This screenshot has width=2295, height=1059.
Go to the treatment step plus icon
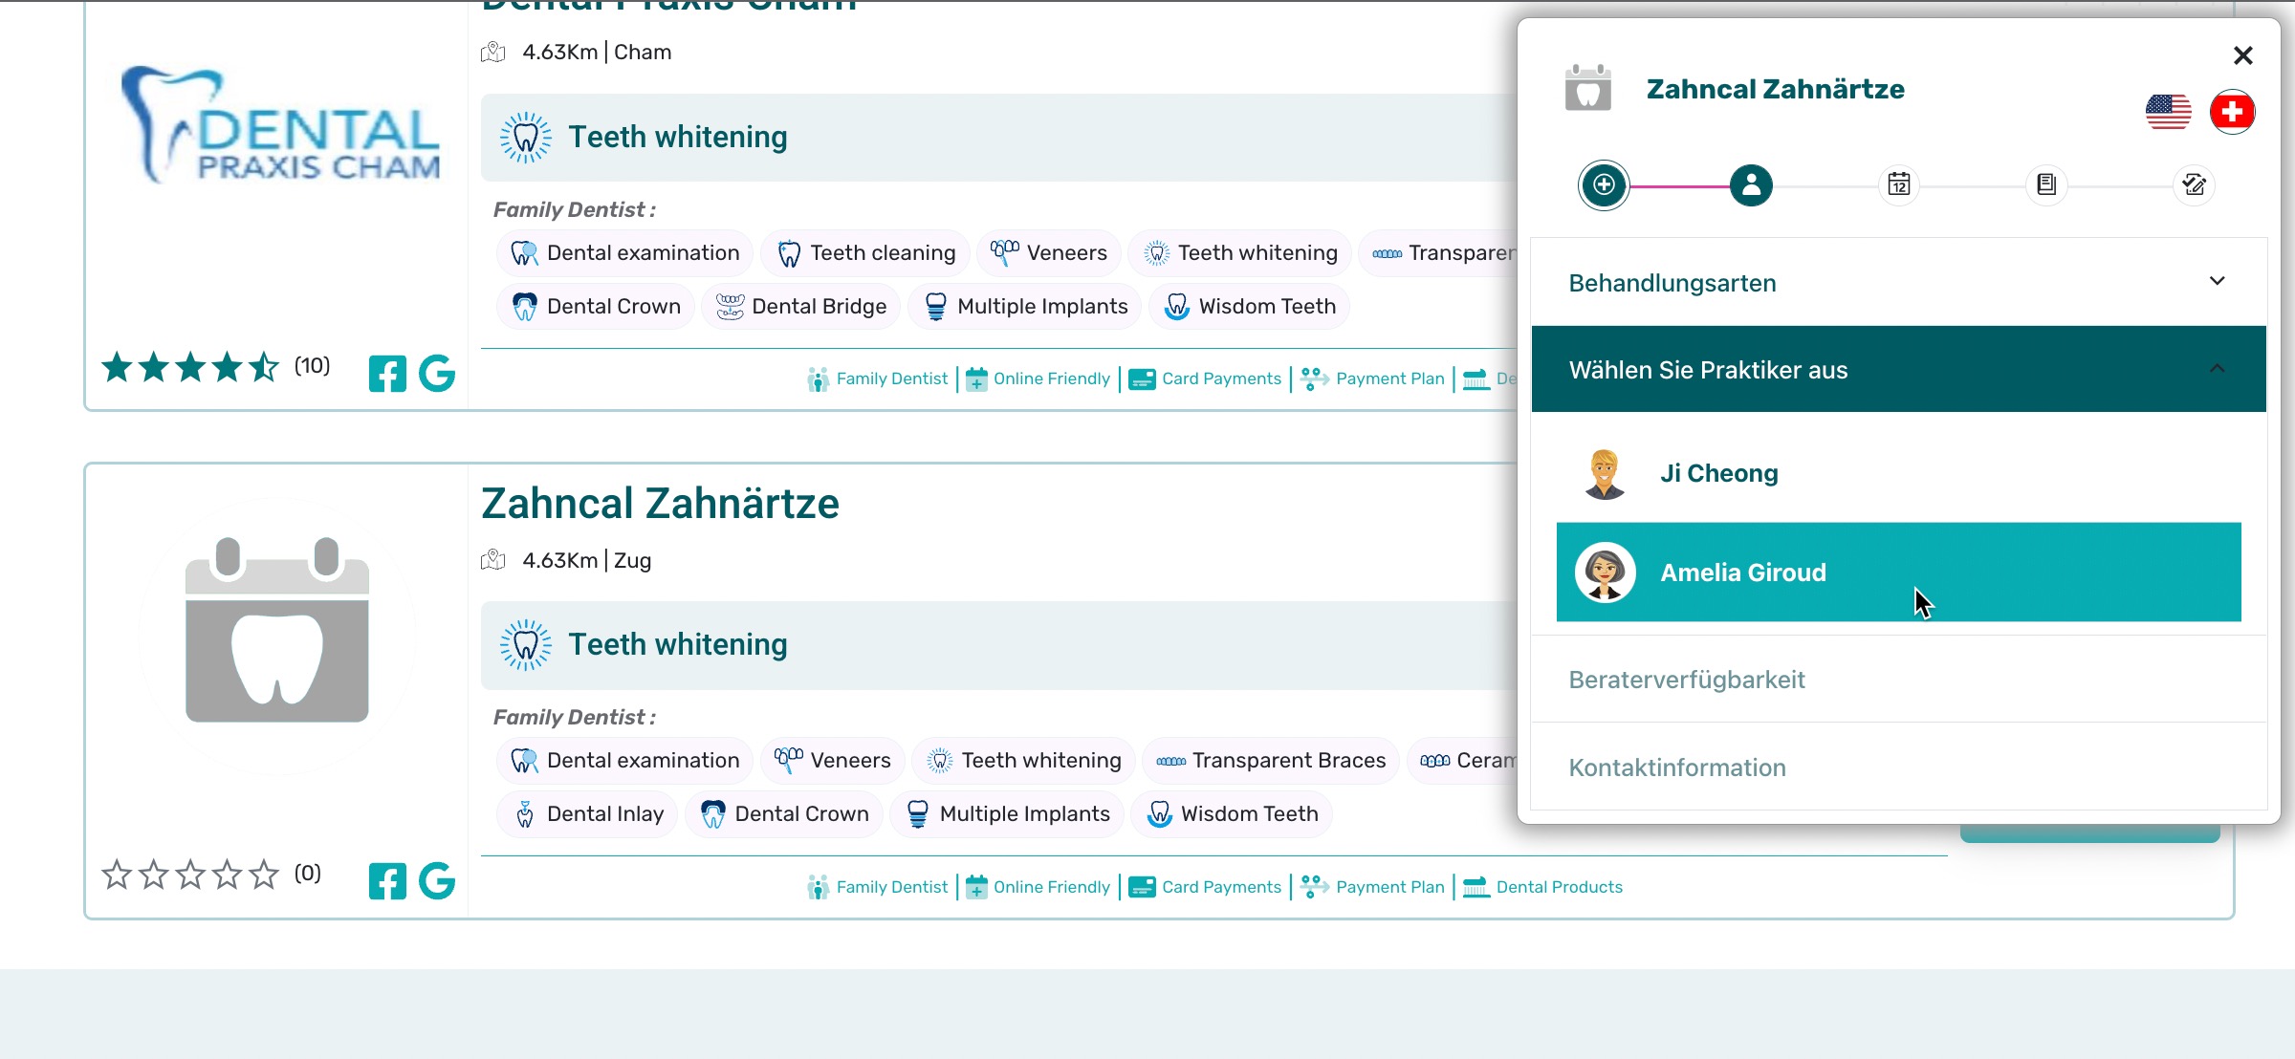click(1604, 184)
